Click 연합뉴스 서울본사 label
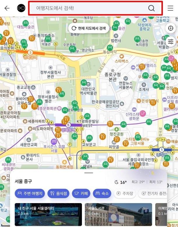Viewport: 178px width, 227px height. 126,85
